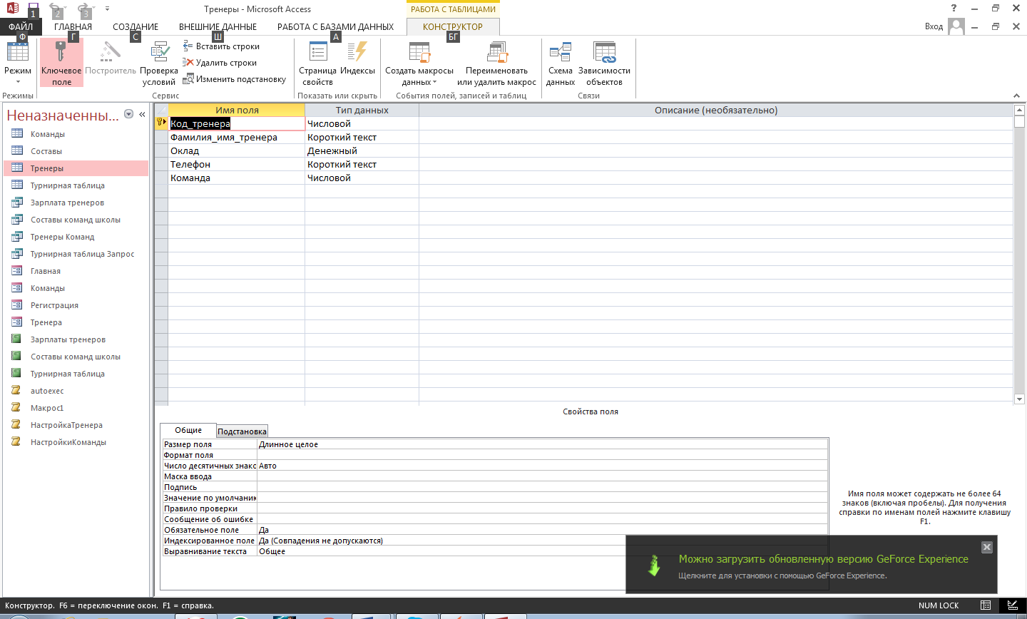Click the Размер поля value Длинное целое

(x=542, y=444)
